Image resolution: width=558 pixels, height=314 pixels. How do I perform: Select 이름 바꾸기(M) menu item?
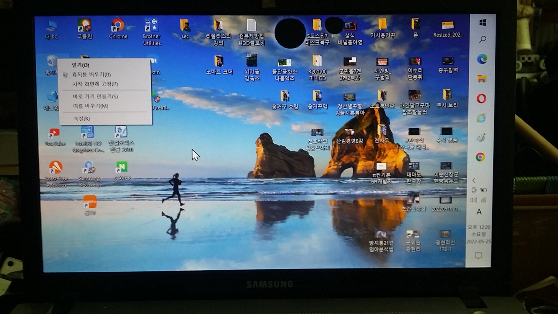coord(105,106)
